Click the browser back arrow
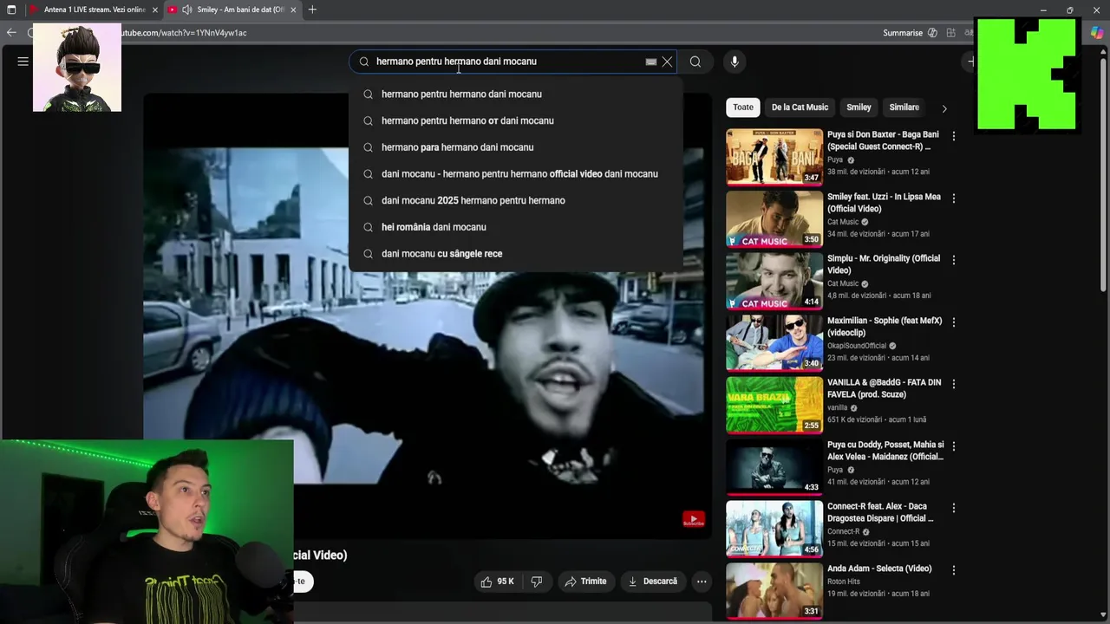1110x624 pixels. 11,33
